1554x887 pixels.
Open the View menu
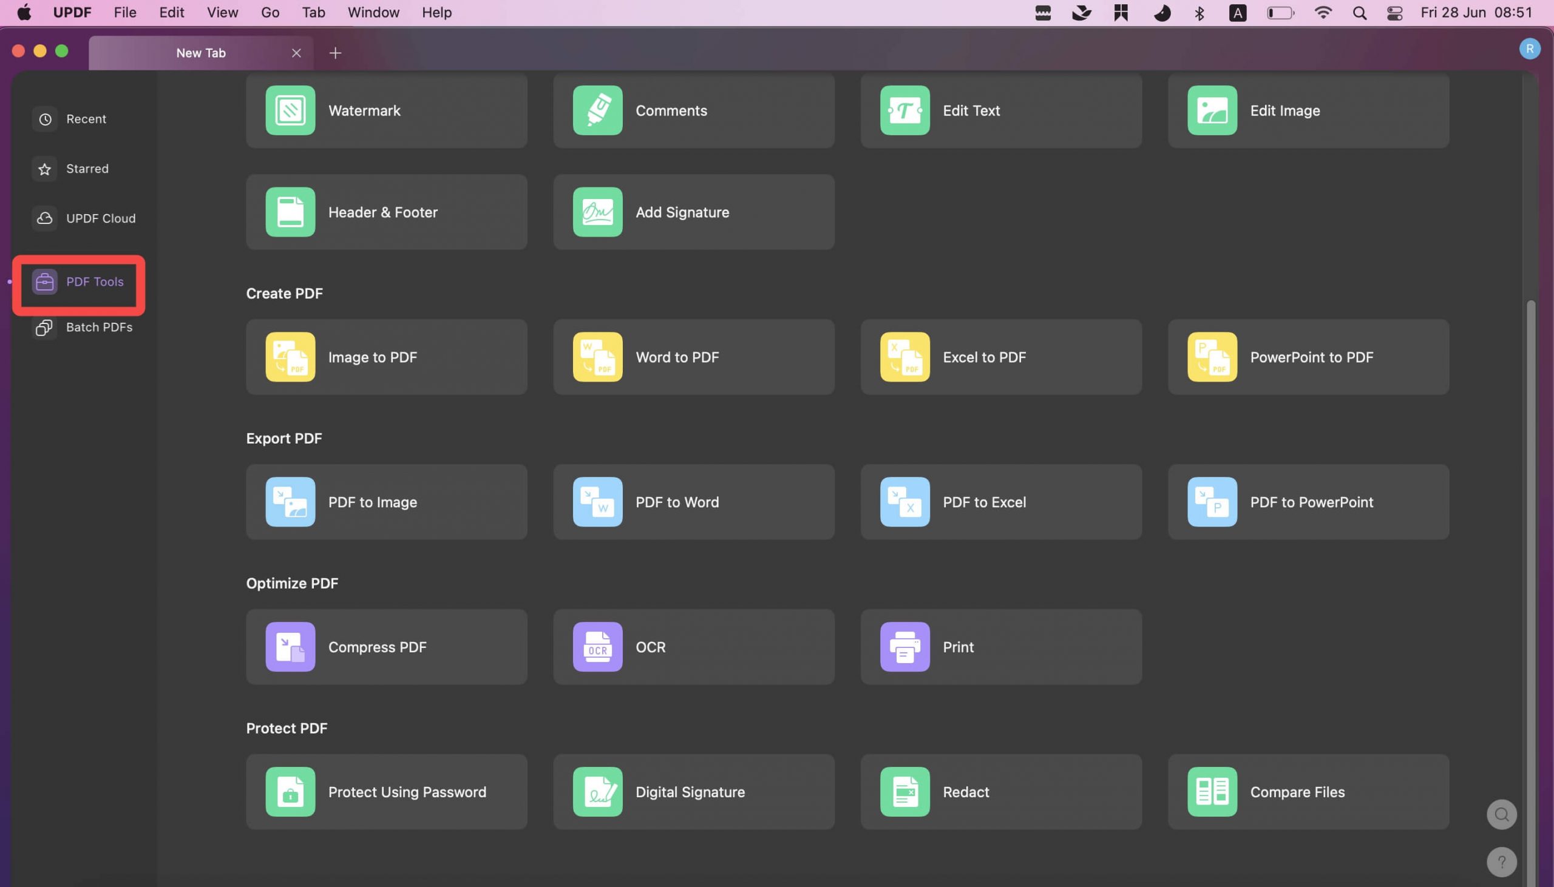(x=222, y=13)
